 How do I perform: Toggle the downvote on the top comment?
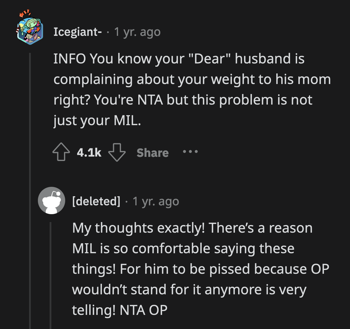[117, 152]
